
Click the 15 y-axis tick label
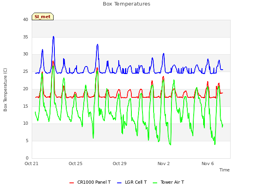25,106
